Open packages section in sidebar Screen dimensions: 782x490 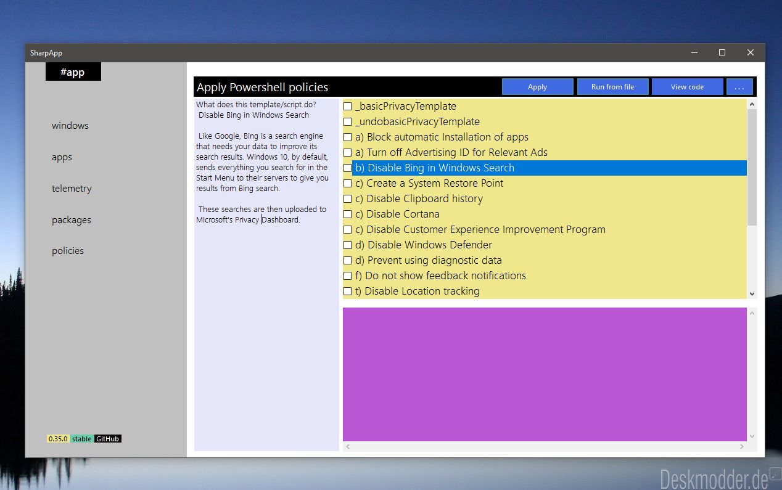(71, 220)
